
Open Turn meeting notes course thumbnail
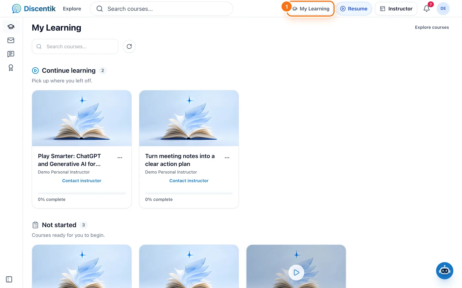click(189, 118)
